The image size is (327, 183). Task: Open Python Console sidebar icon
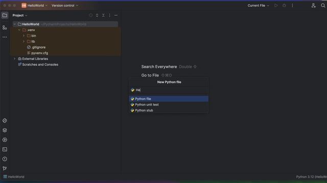(5, 120)
